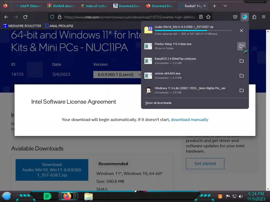Click Show all downloads
Viewport: 270px width, 202px height.
(158, 103)
